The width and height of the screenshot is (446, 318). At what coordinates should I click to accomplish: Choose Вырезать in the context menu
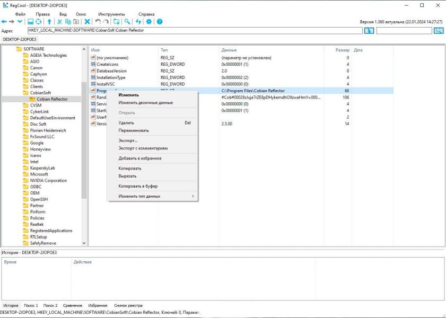(152, 176)
